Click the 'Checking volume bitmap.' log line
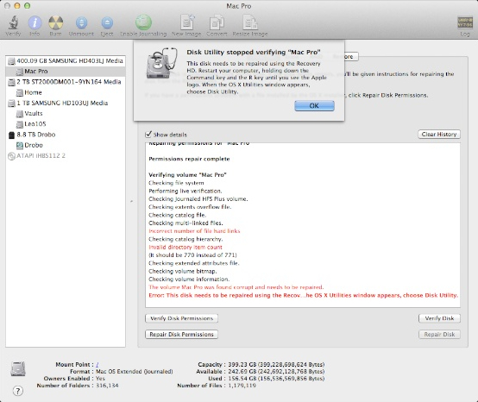 [183, 271]
